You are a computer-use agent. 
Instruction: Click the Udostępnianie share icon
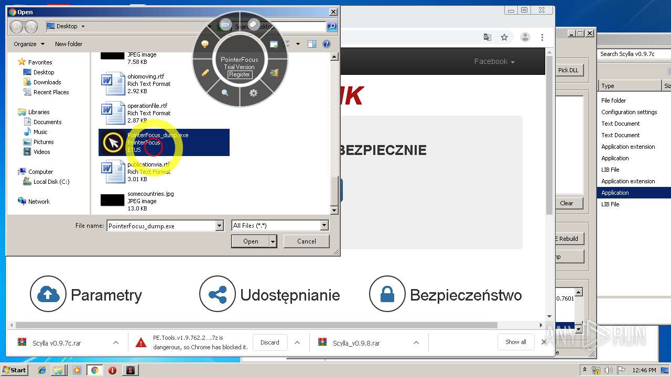218,294
